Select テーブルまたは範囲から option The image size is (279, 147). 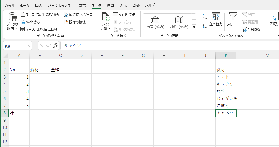coord(39,29)
